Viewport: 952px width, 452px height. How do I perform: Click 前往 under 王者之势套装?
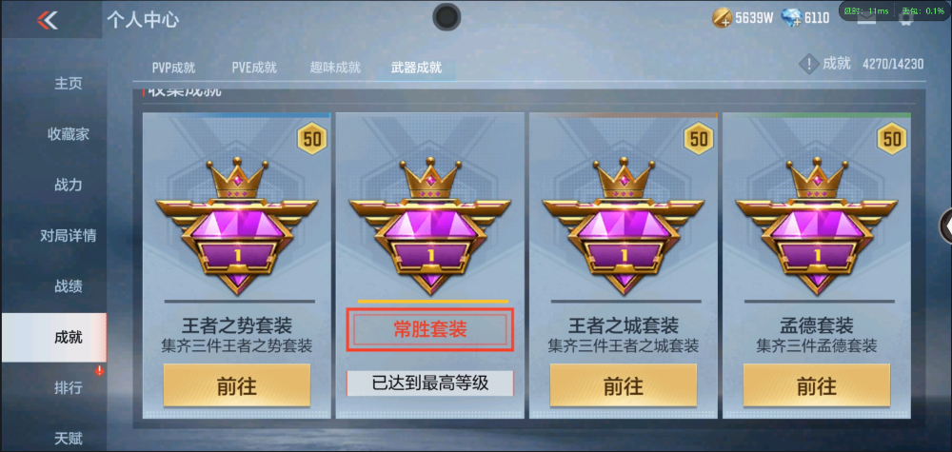pos(237,385)
